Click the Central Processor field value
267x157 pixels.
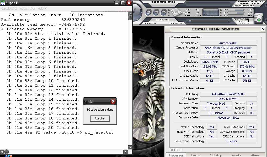pyautogui.click(x=228, y=48)
